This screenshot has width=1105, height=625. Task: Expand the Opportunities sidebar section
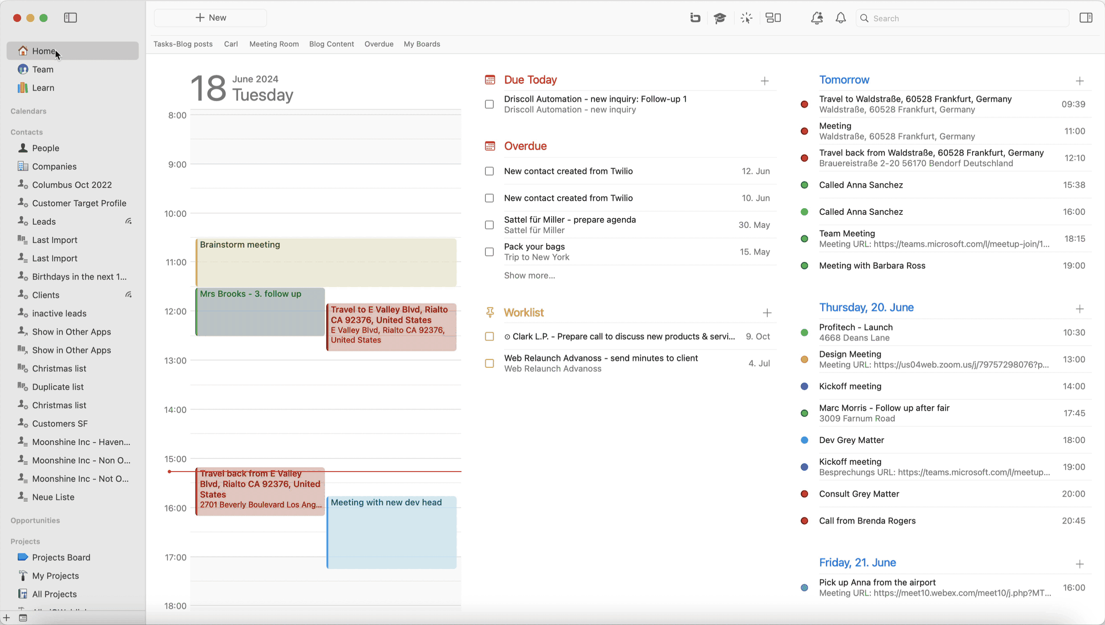[35, 521]
